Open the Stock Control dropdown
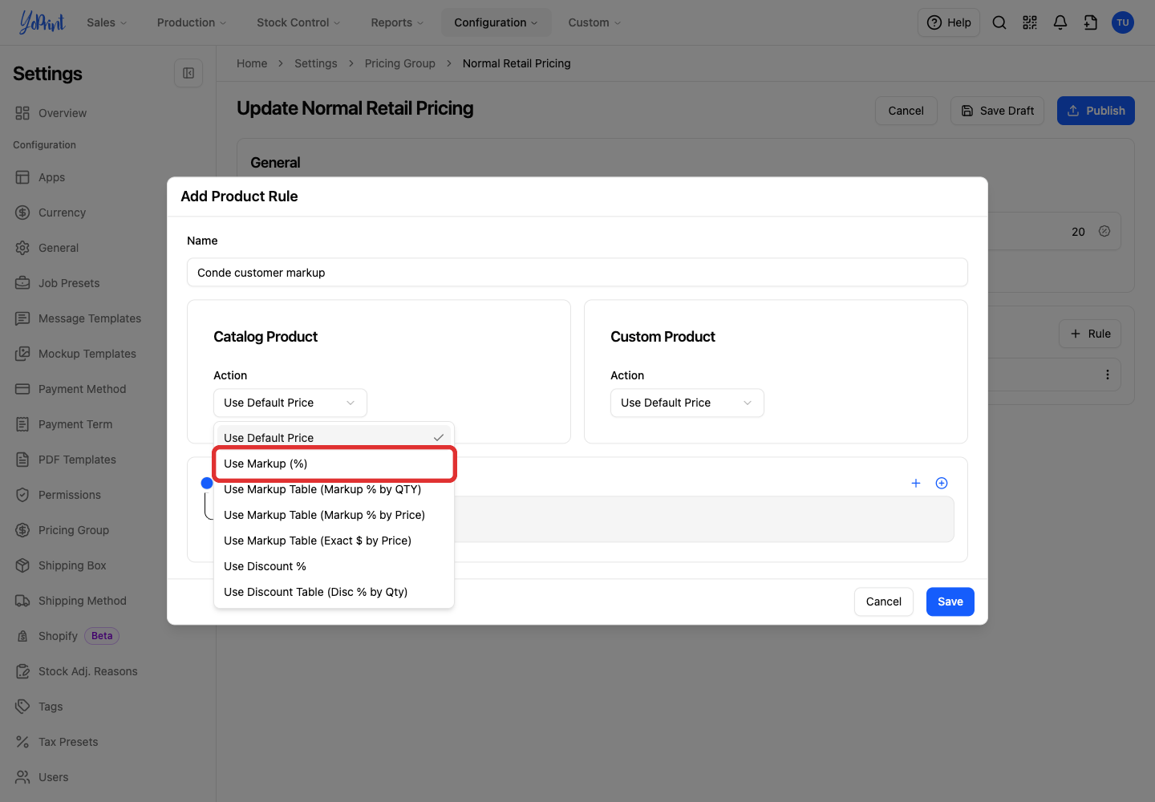This screenshot has width=1155, height=802. click(x=298, y=22)
